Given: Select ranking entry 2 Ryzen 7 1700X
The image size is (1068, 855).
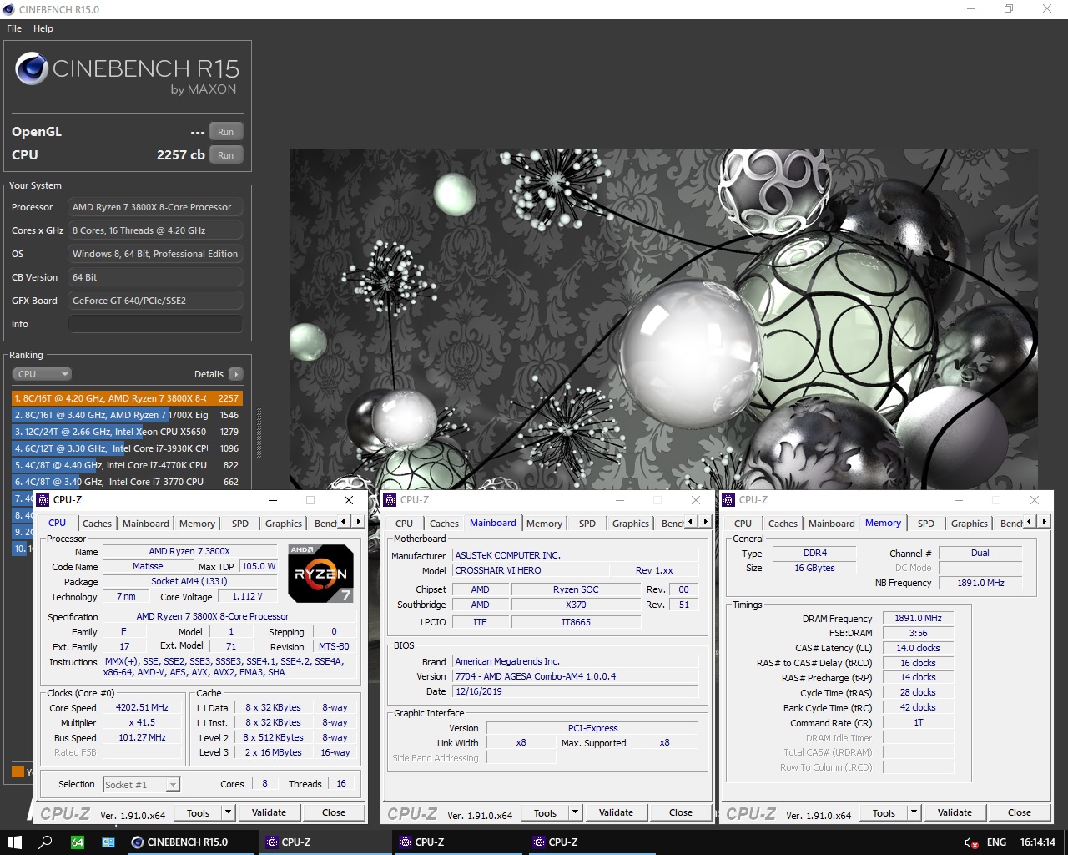Looking at the screenshot, I should pos(127,415).
